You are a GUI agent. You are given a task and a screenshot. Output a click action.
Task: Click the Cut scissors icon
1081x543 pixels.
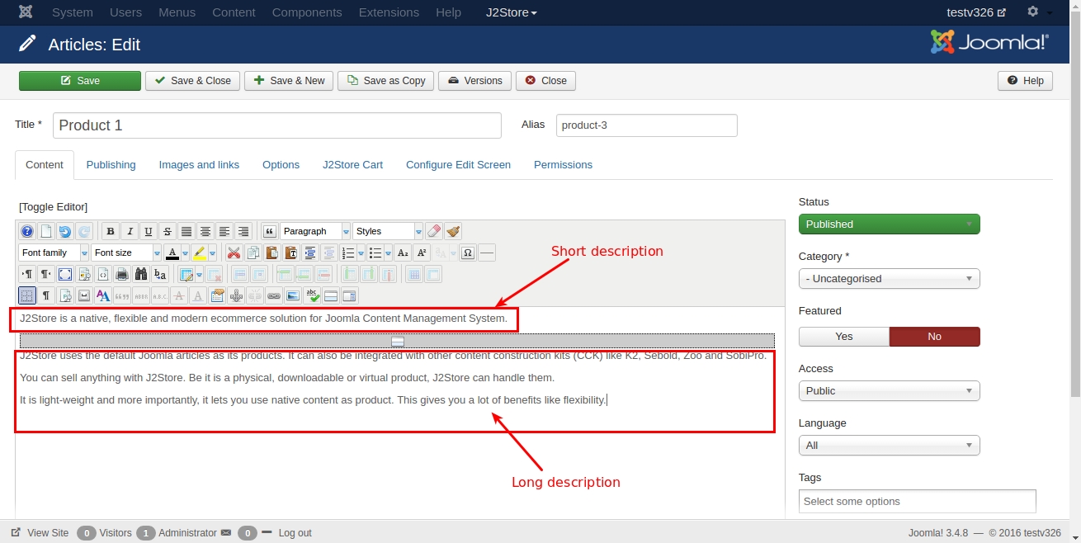click(234, 253)
